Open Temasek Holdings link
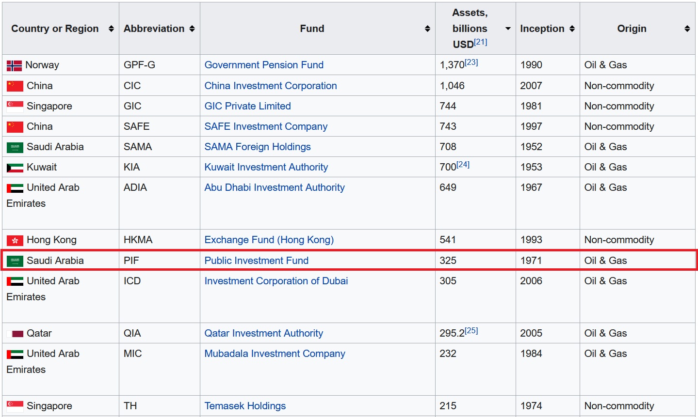The height and width of the screenshot is (417, 698). (245, 406)
